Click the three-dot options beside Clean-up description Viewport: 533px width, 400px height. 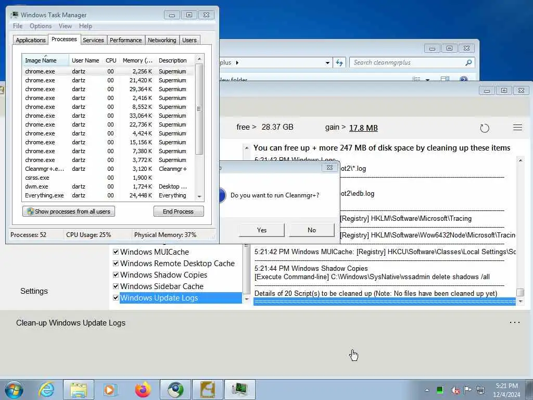[x=514, y=322]
